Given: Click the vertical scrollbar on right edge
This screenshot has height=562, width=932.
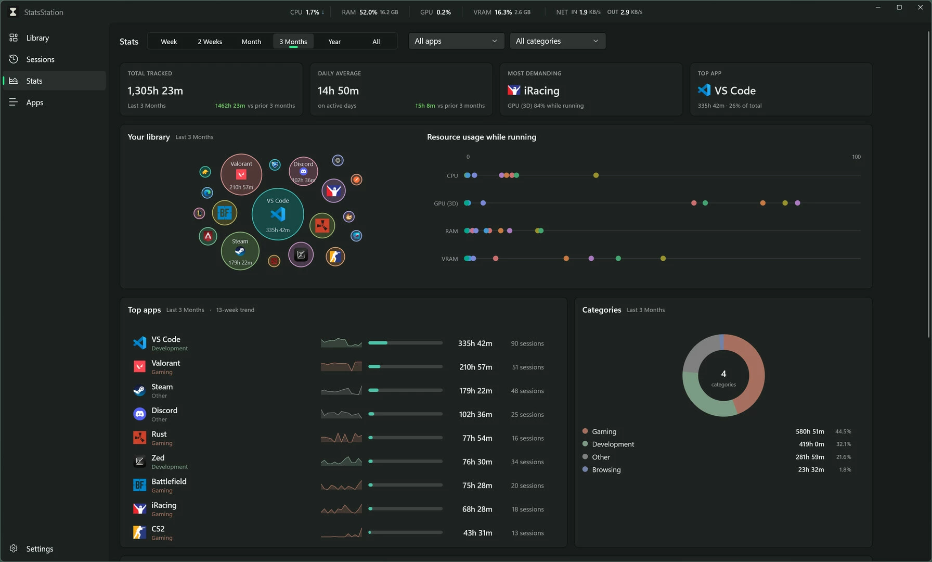Looking at the screenshot, I should pos(929,185).
